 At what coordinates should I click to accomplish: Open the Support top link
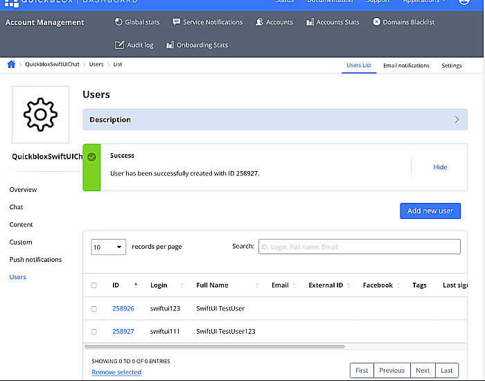click(x=378, y=1)
